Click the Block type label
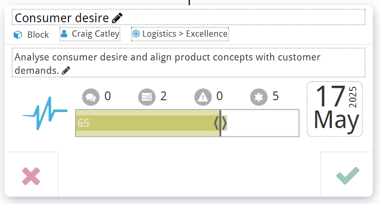Image resolution: width=380 pixels, height=204 pixels. (x=38, y=35)
